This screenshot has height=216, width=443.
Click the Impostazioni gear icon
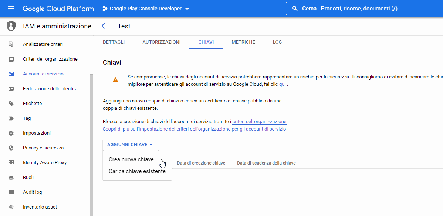click(11, 133)
